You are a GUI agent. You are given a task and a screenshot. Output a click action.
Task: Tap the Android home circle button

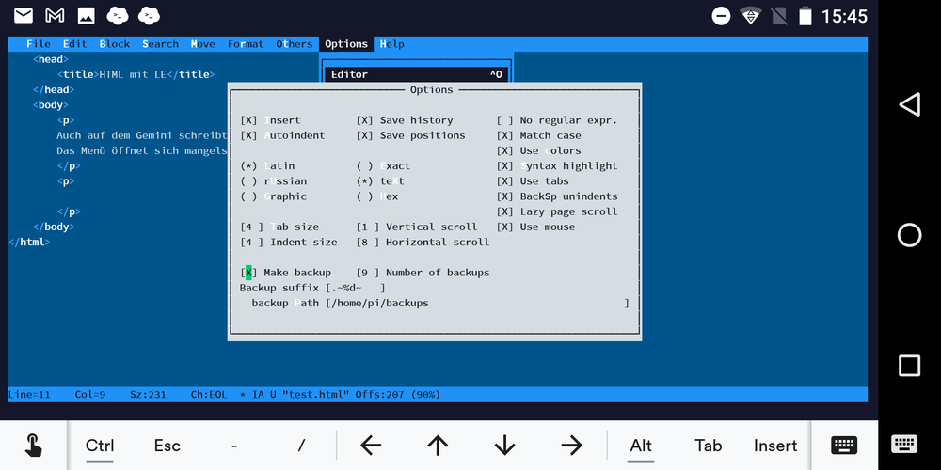909,235
